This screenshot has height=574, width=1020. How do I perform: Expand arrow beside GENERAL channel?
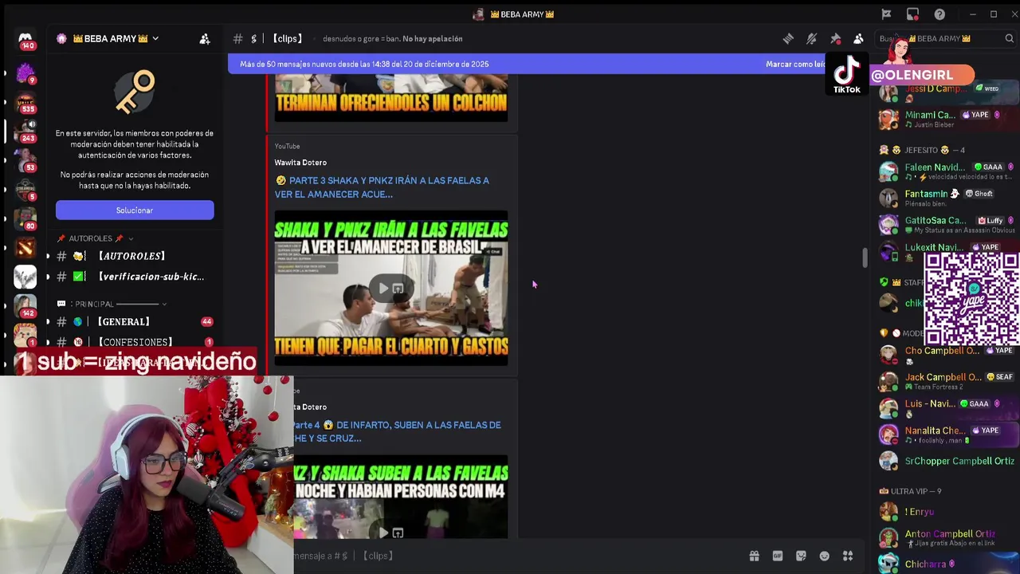click(x=48, y=322)
